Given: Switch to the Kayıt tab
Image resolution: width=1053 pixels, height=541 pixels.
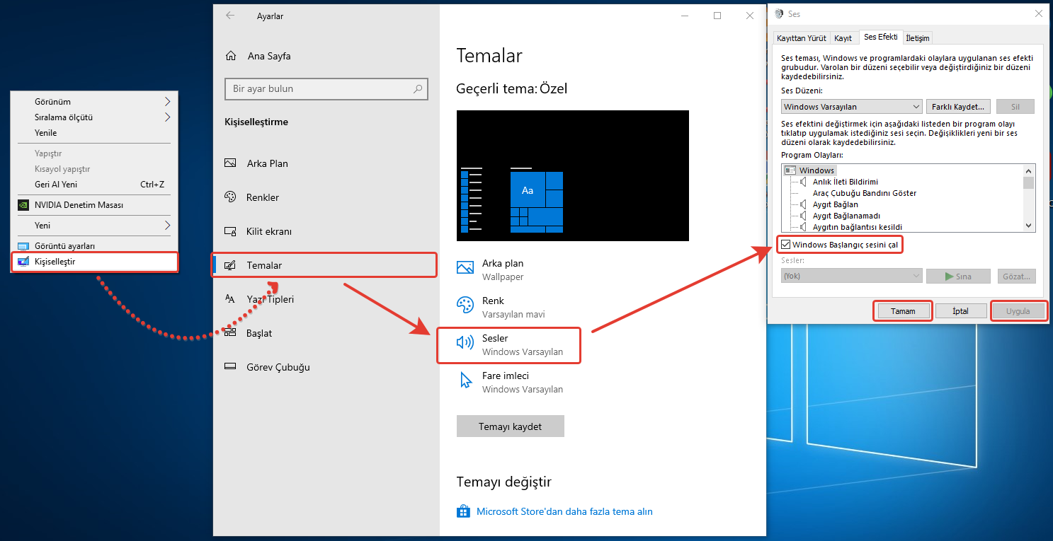Looking at the screenshot, I should pos(843,37).
